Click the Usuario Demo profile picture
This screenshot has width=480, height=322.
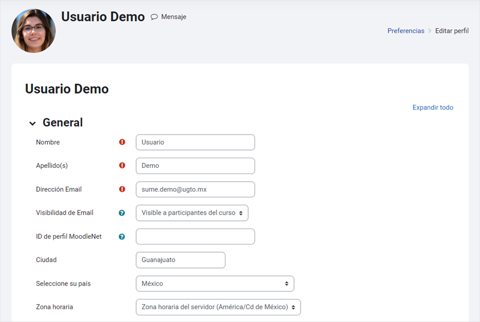(x=34, y=31)
